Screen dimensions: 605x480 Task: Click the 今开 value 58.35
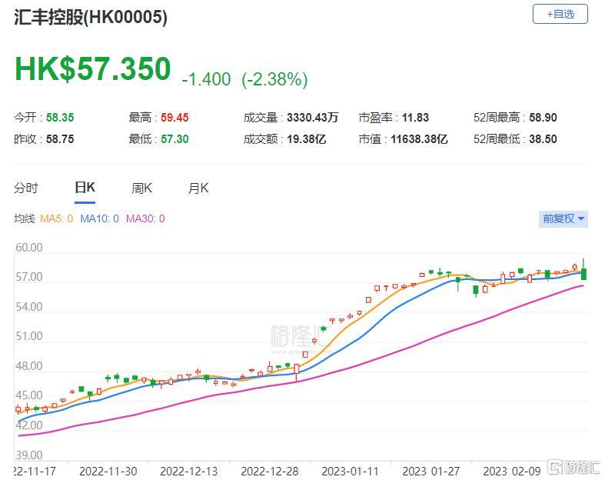(x=60, y=118)
